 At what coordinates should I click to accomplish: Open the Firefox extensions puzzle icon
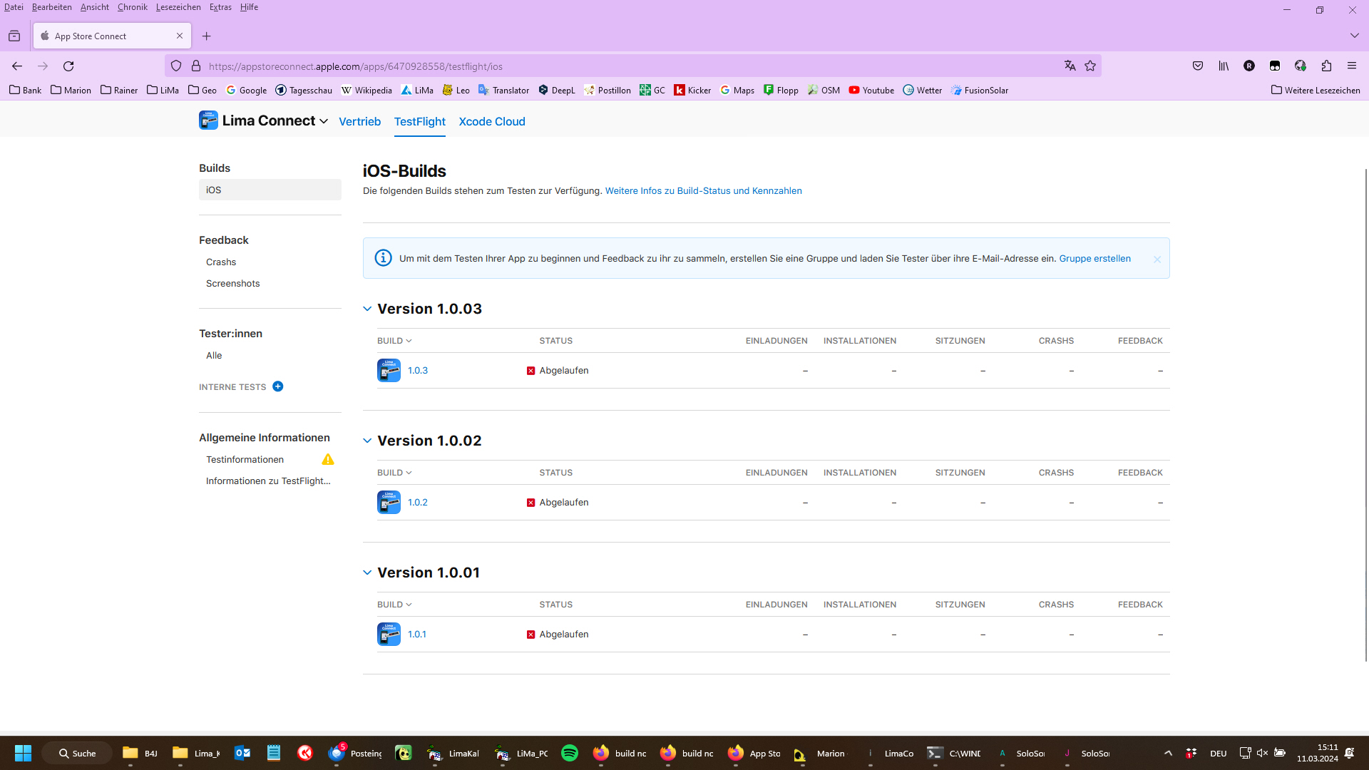pyautogui.click(x=1326, y=66)
